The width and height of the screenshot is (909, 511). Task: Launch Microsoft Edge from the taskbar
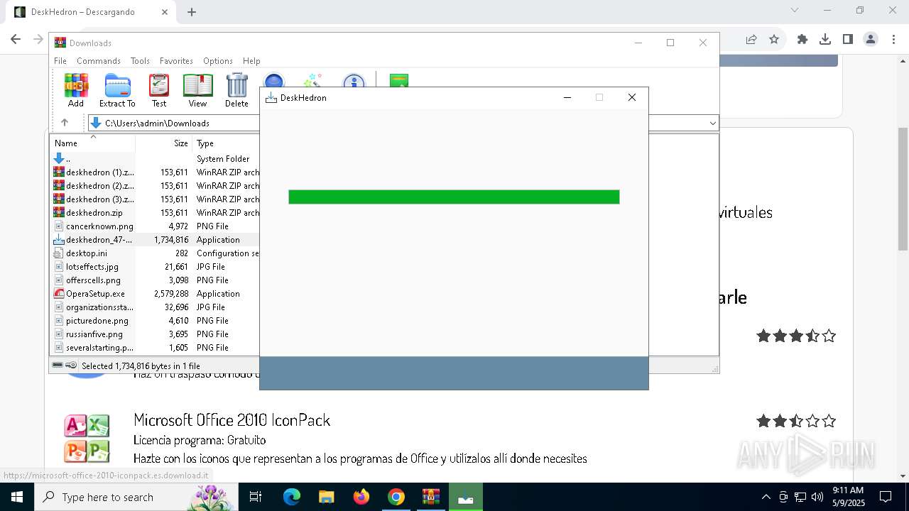292,497
